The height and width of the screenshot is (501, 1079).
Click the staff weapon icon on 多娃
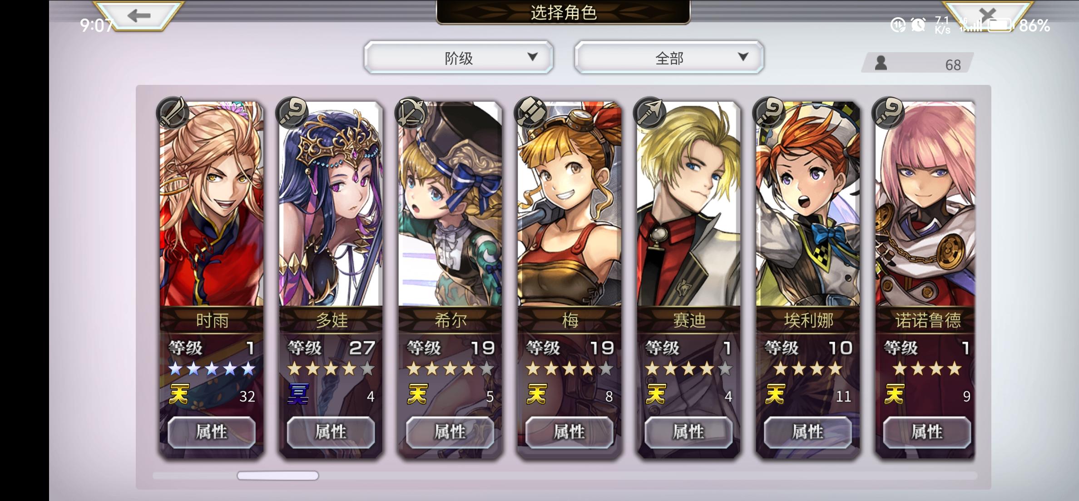pos(292,113)
